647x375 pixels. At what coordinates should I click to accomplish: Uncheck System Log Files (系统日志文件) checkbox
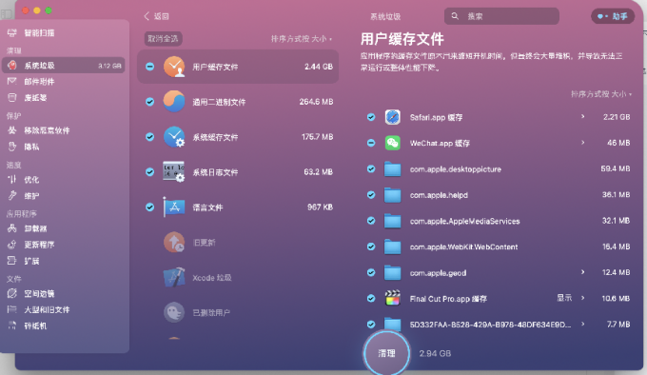coord(150,171)
